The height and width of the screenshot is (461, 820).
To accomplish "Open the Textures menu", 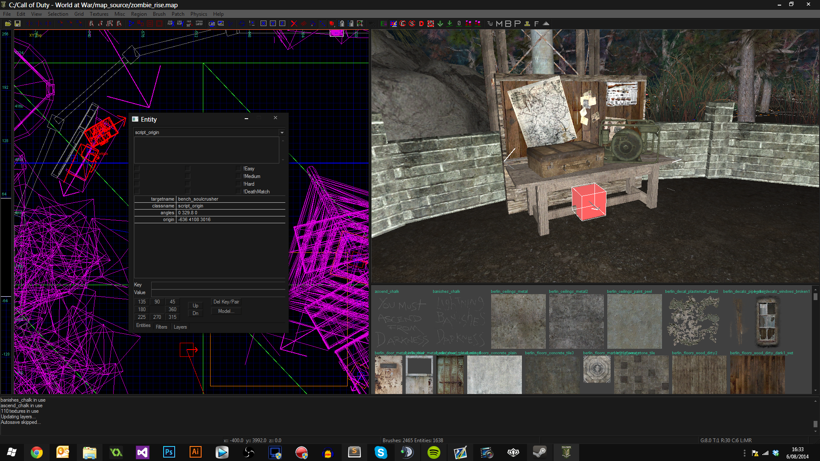I will click(x=99, y=14).
